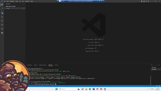
Task: Toggle the primary side bar layout icon
Action: (142, 1)
